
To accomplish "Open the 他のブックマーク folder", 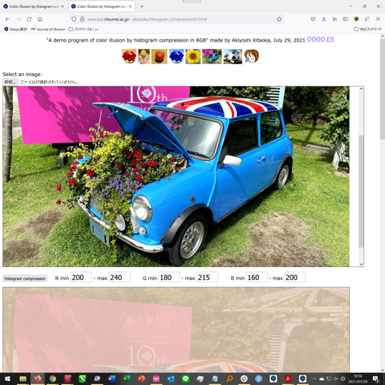I will coord(368,29).
